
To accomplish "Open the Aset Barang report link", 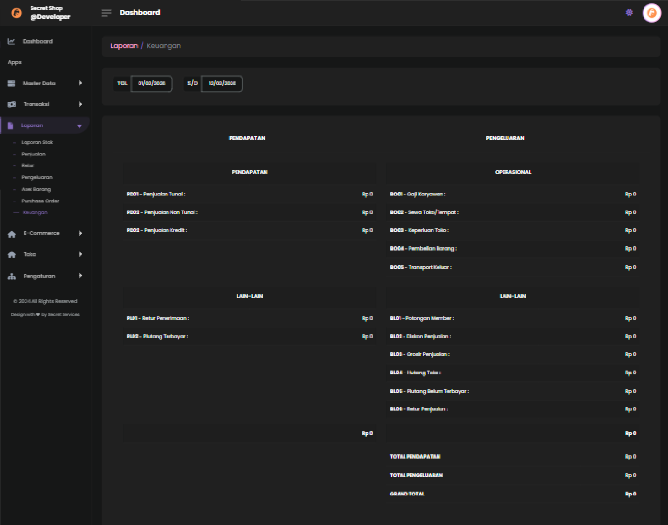I will tap(36, 189).
